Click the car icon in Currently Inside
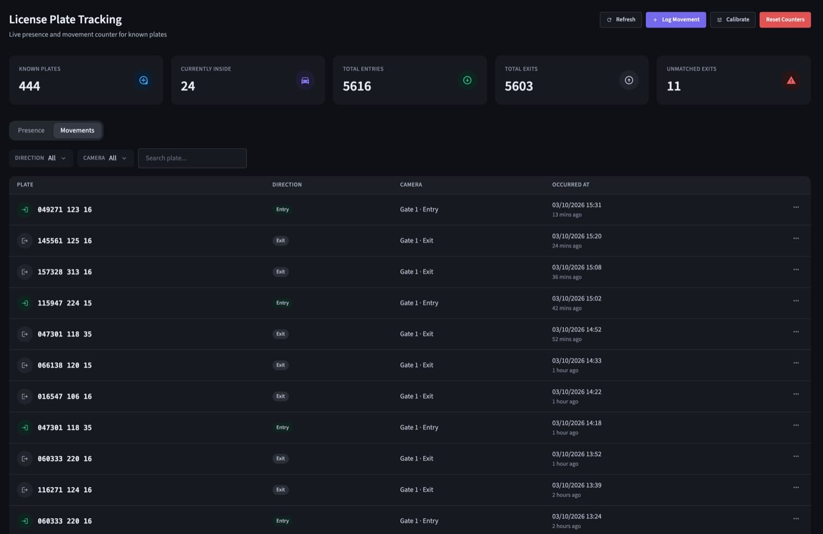 [x=305, y=80]
